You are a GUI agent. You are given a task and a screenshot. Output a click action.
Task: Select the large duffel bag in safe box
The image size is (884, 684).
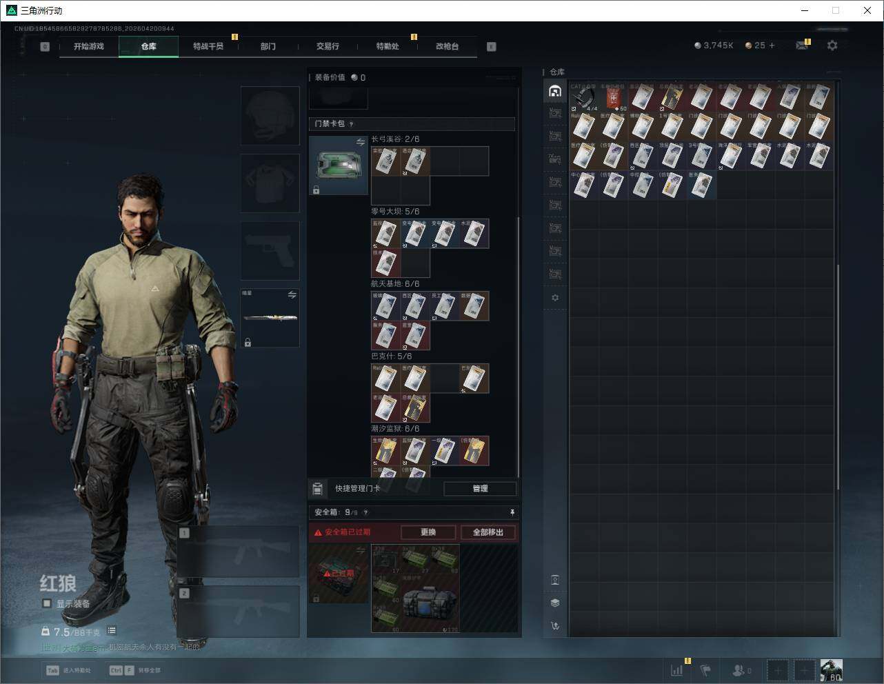coord(430,604)
